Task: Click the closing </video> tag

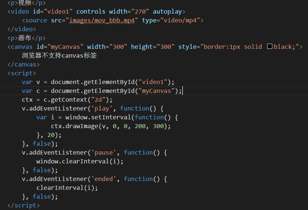Action: click(22, 29)
